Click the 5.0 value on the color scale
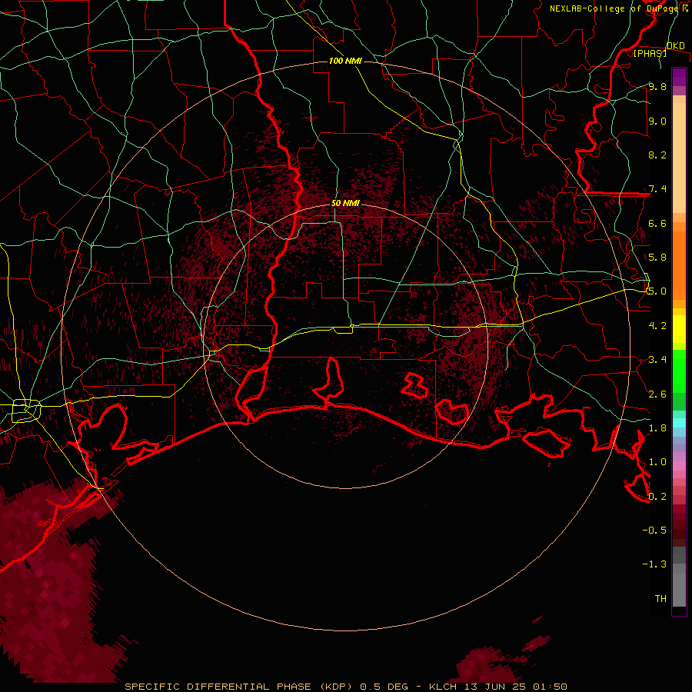This screenshot has width=692, height=692. click(657, 291)
